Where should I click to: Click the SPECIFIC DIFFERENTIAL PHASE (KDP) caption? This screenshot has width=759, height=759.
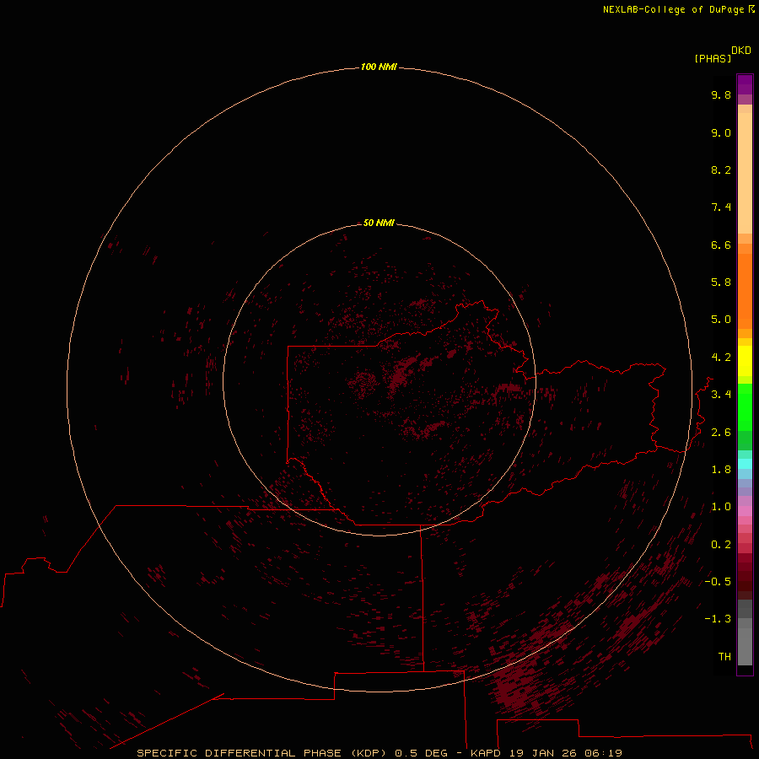(263, 753)
